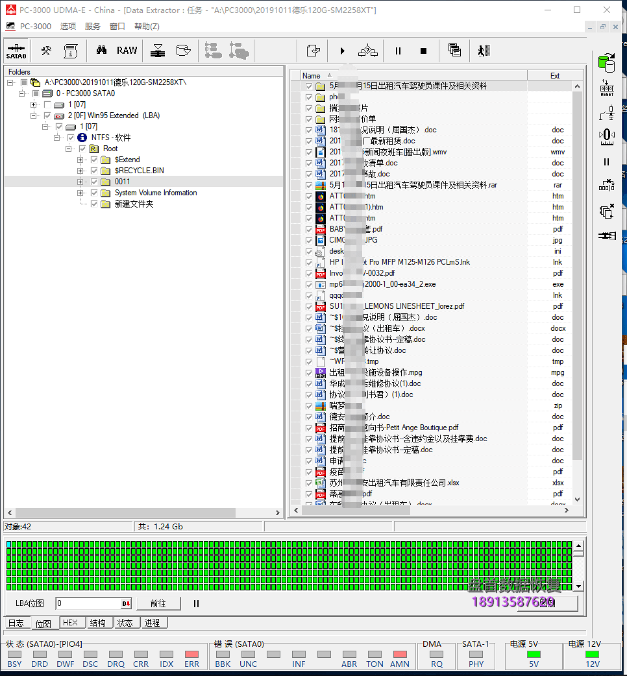Screen dimensions: 627x676
Task: Collapse the NTFS - 软件 tree node
Action: click(56, 138)
